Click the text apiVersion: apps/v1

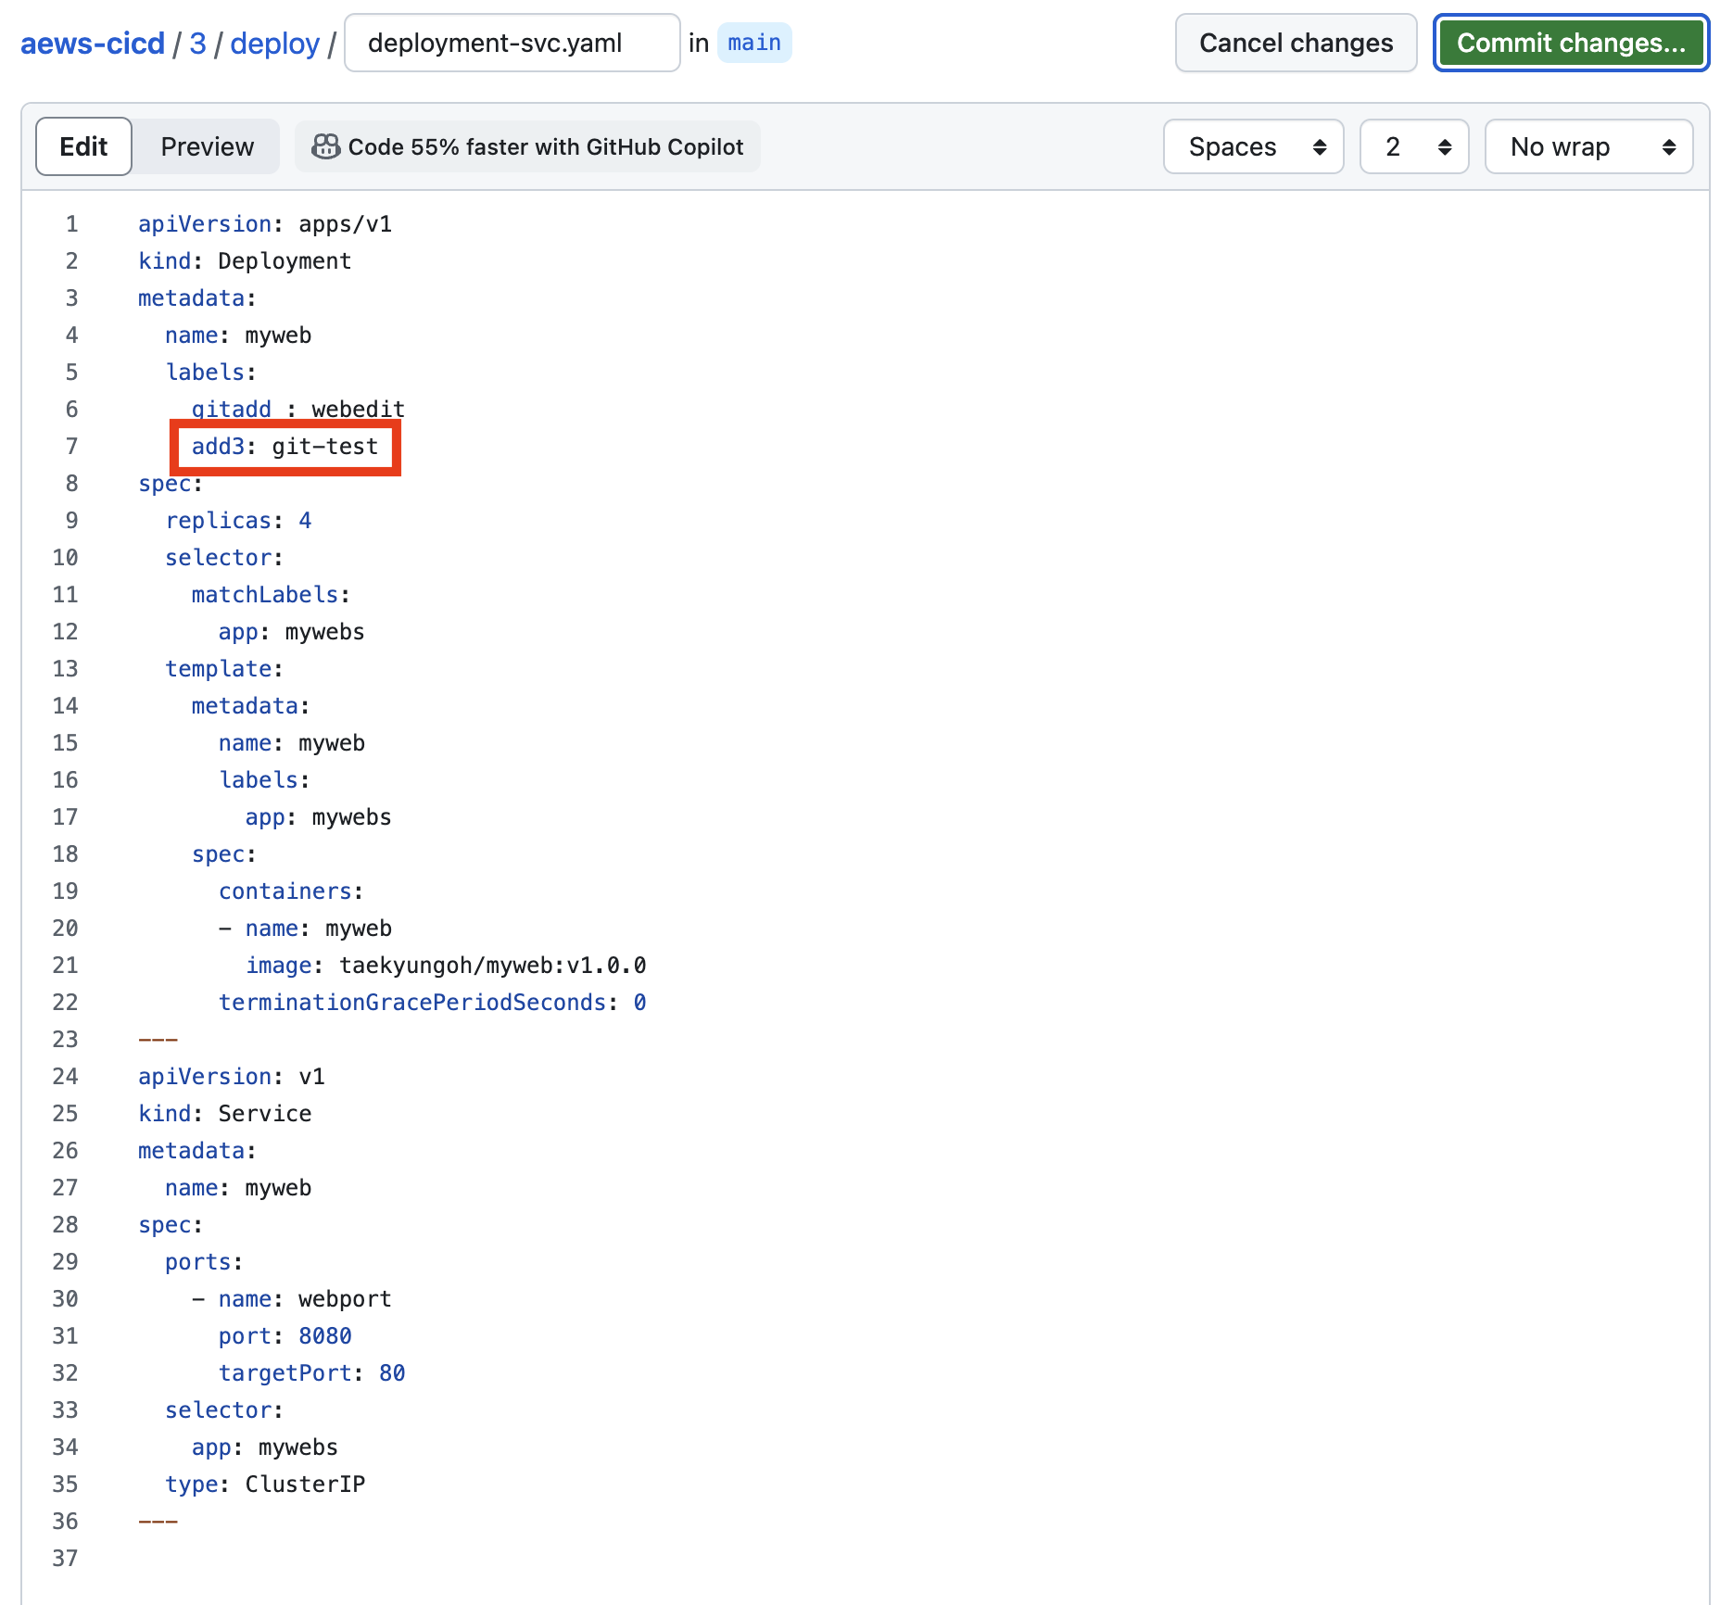point(265,224)
